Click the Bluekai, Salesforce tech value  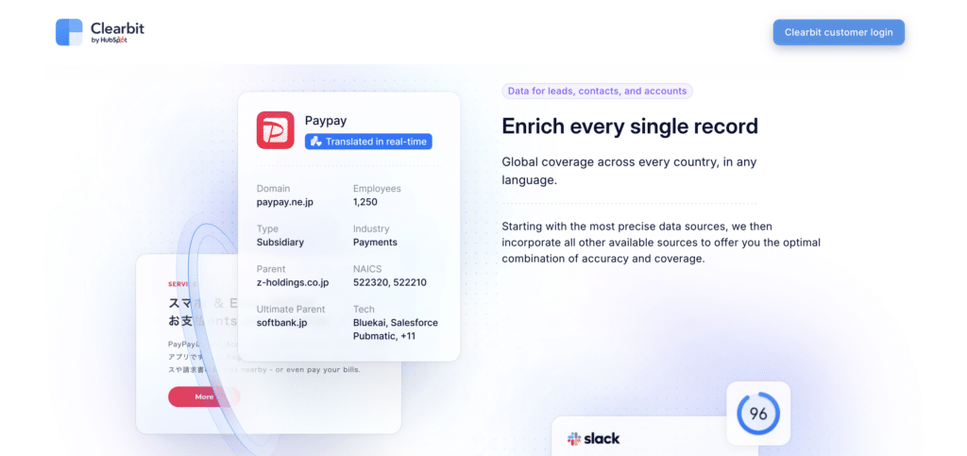[x=396, y=323]
